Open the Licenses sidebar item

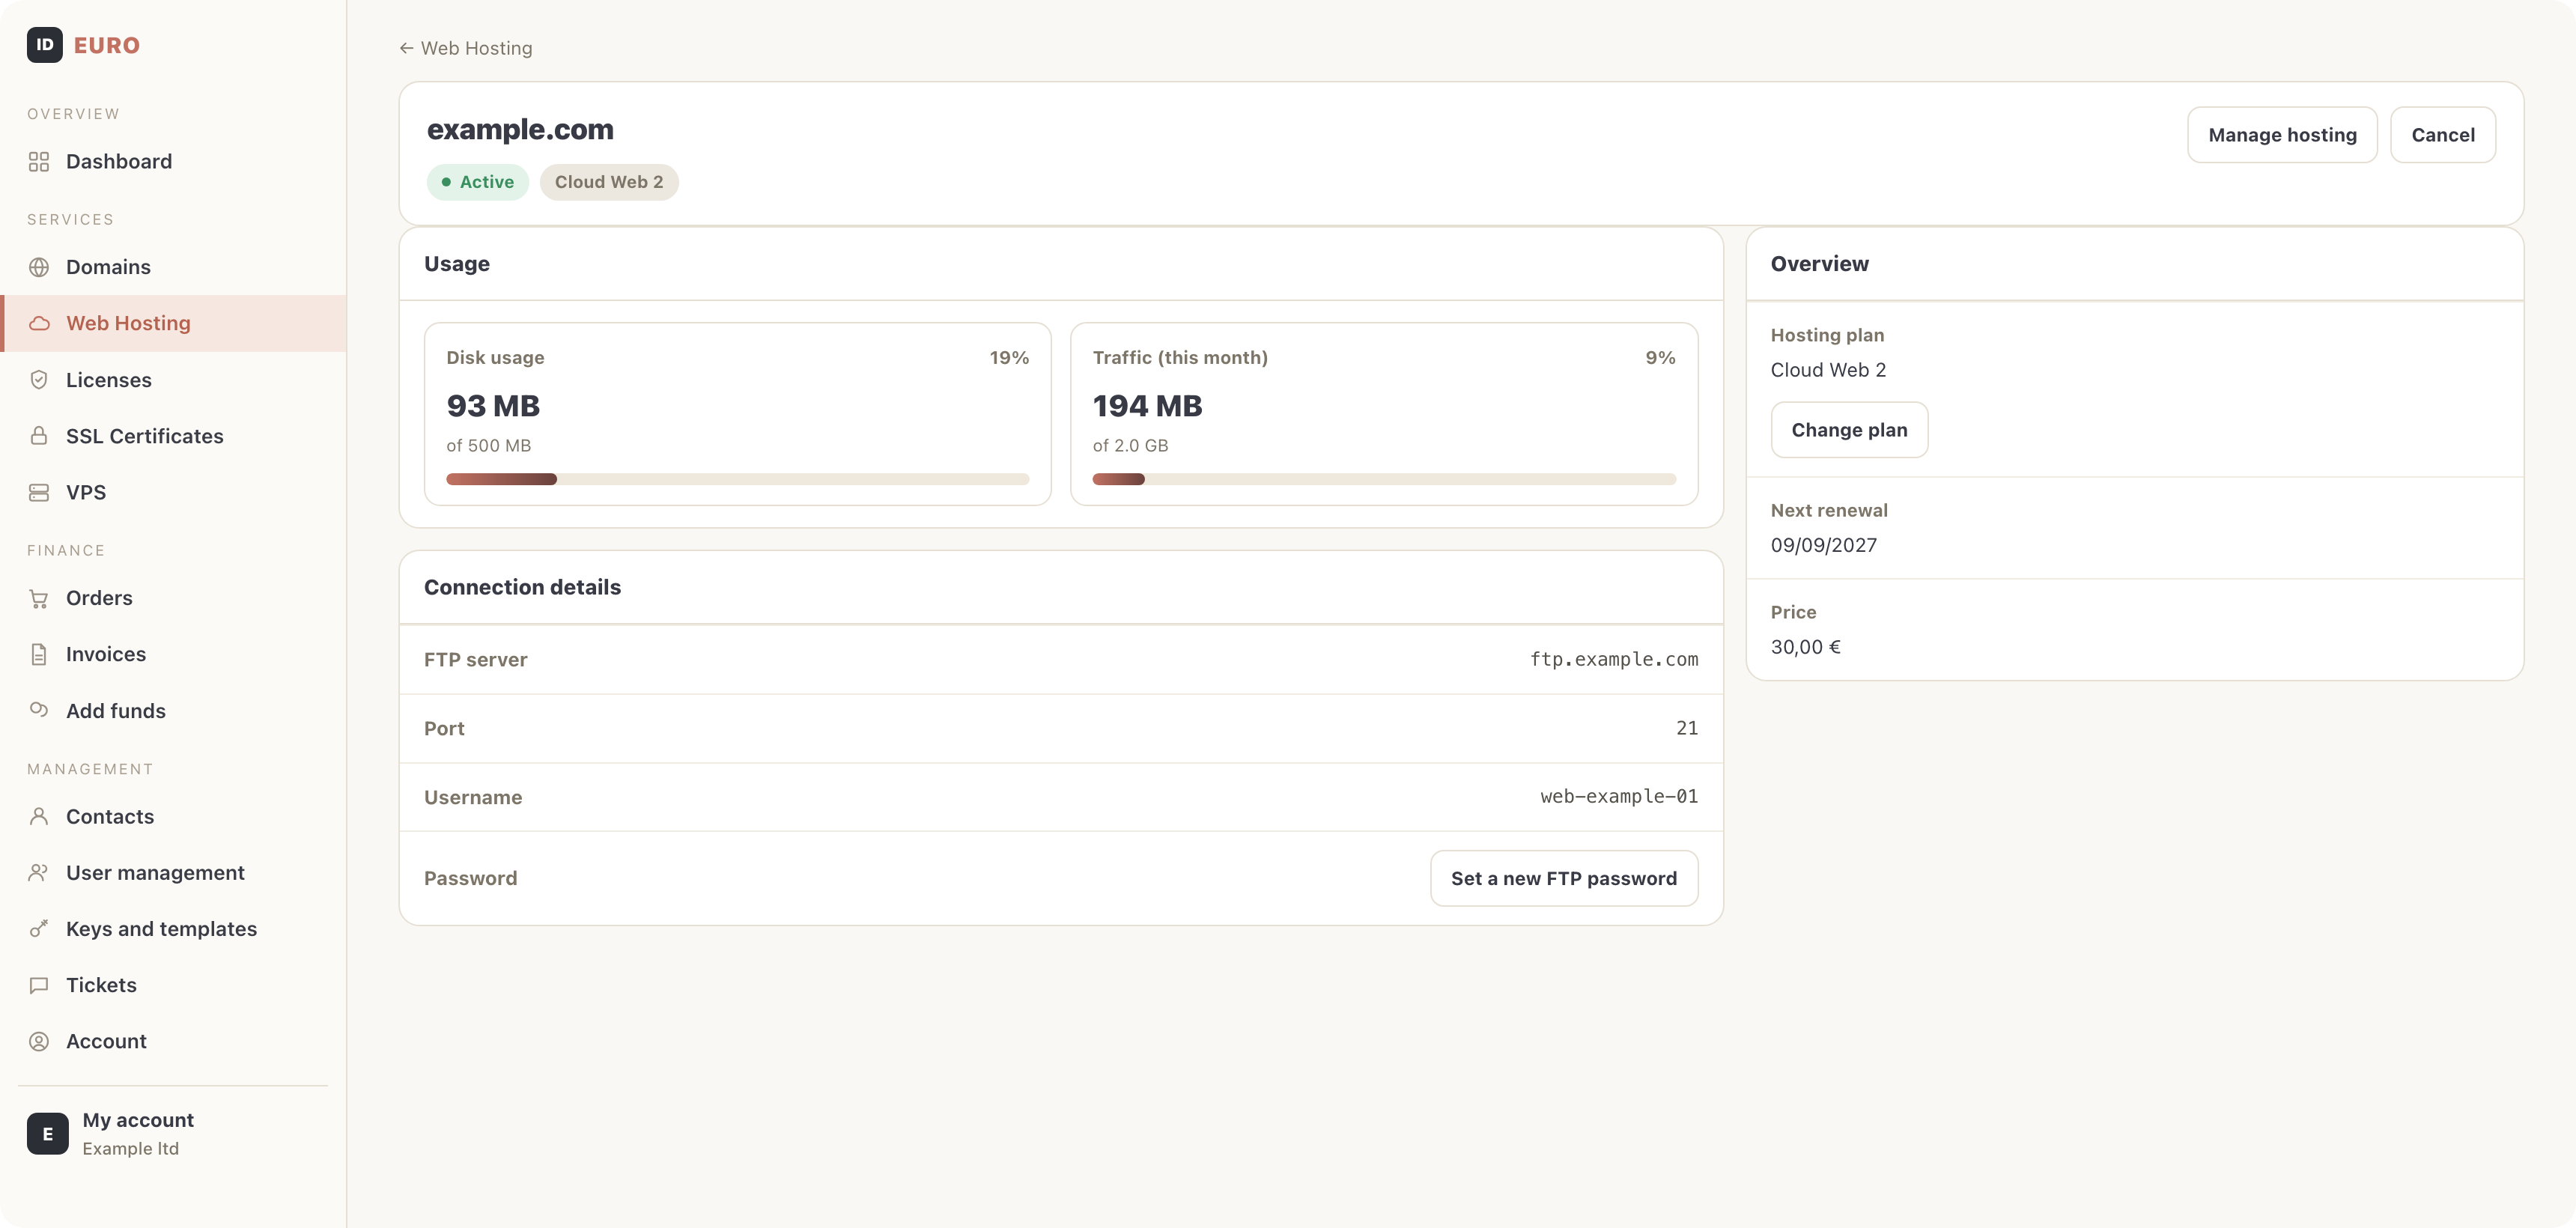[174, 380]
